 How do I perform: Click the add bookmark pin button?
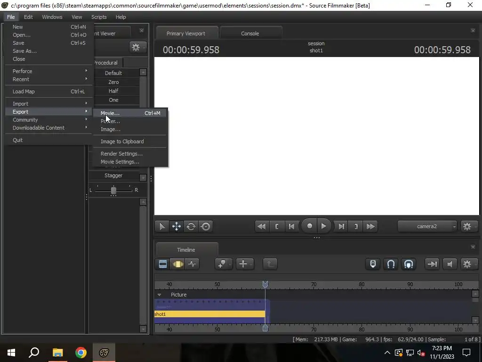224,264
